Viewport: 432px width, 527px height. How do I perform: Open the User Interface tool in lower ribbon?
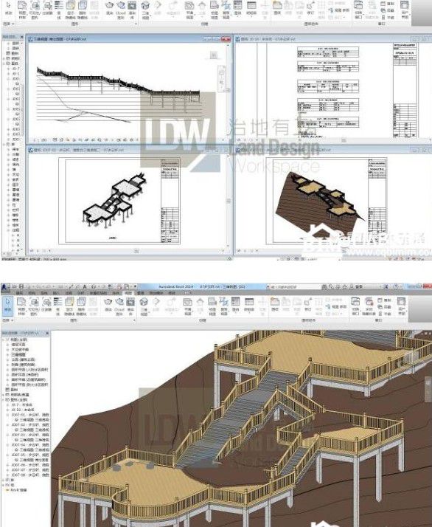[402, 305]
